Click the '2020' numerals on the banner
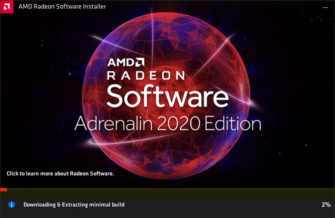 pos(179,124)
